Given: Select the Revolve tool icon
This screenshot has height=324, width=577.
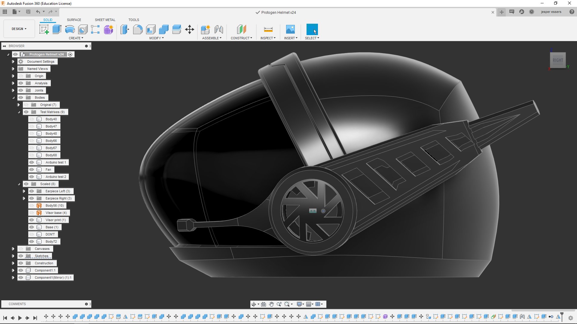Looking at the screenshot, I should pyautogui.click(x=70, y=29).
